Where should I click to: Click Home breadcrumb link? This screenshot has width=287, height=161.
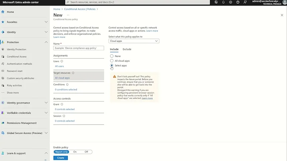[x=57, y=9]
